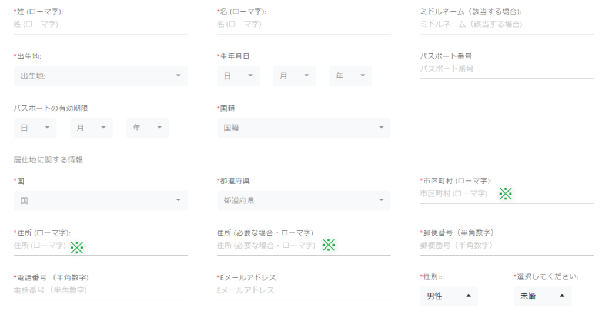Open passport expiry 日 dropdown
602x318 pixels.
(35, 128)
